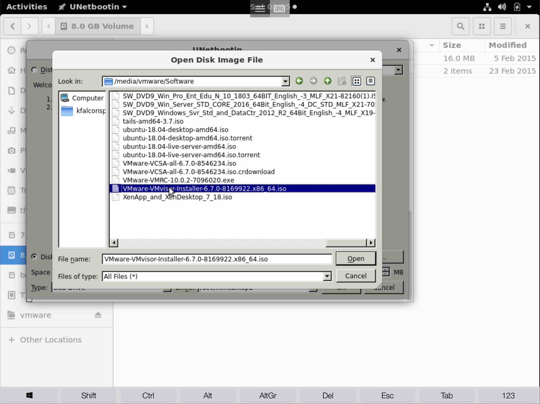Open the Look in path dropdown
Screen dimensions: 540x404
[285, 81]
